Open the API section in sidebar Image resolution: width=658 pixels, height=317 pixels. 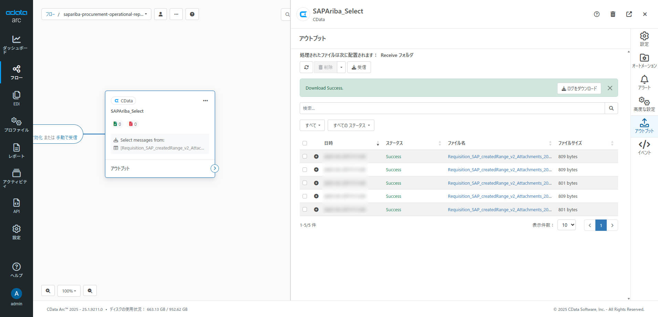click(x=16, y=206)
